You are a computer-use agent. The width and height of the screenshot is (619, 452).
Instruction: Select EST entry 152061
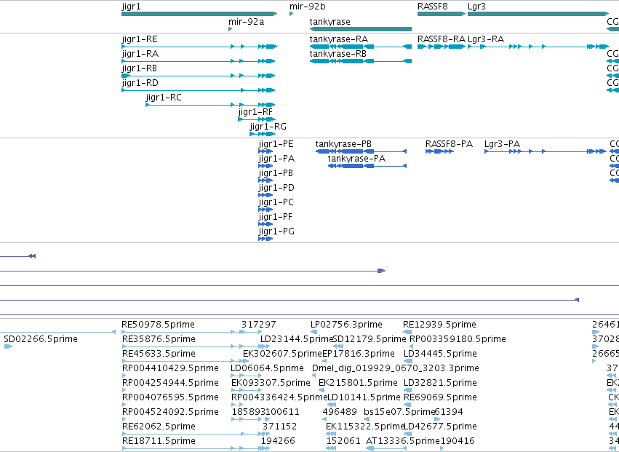[343, 442]
